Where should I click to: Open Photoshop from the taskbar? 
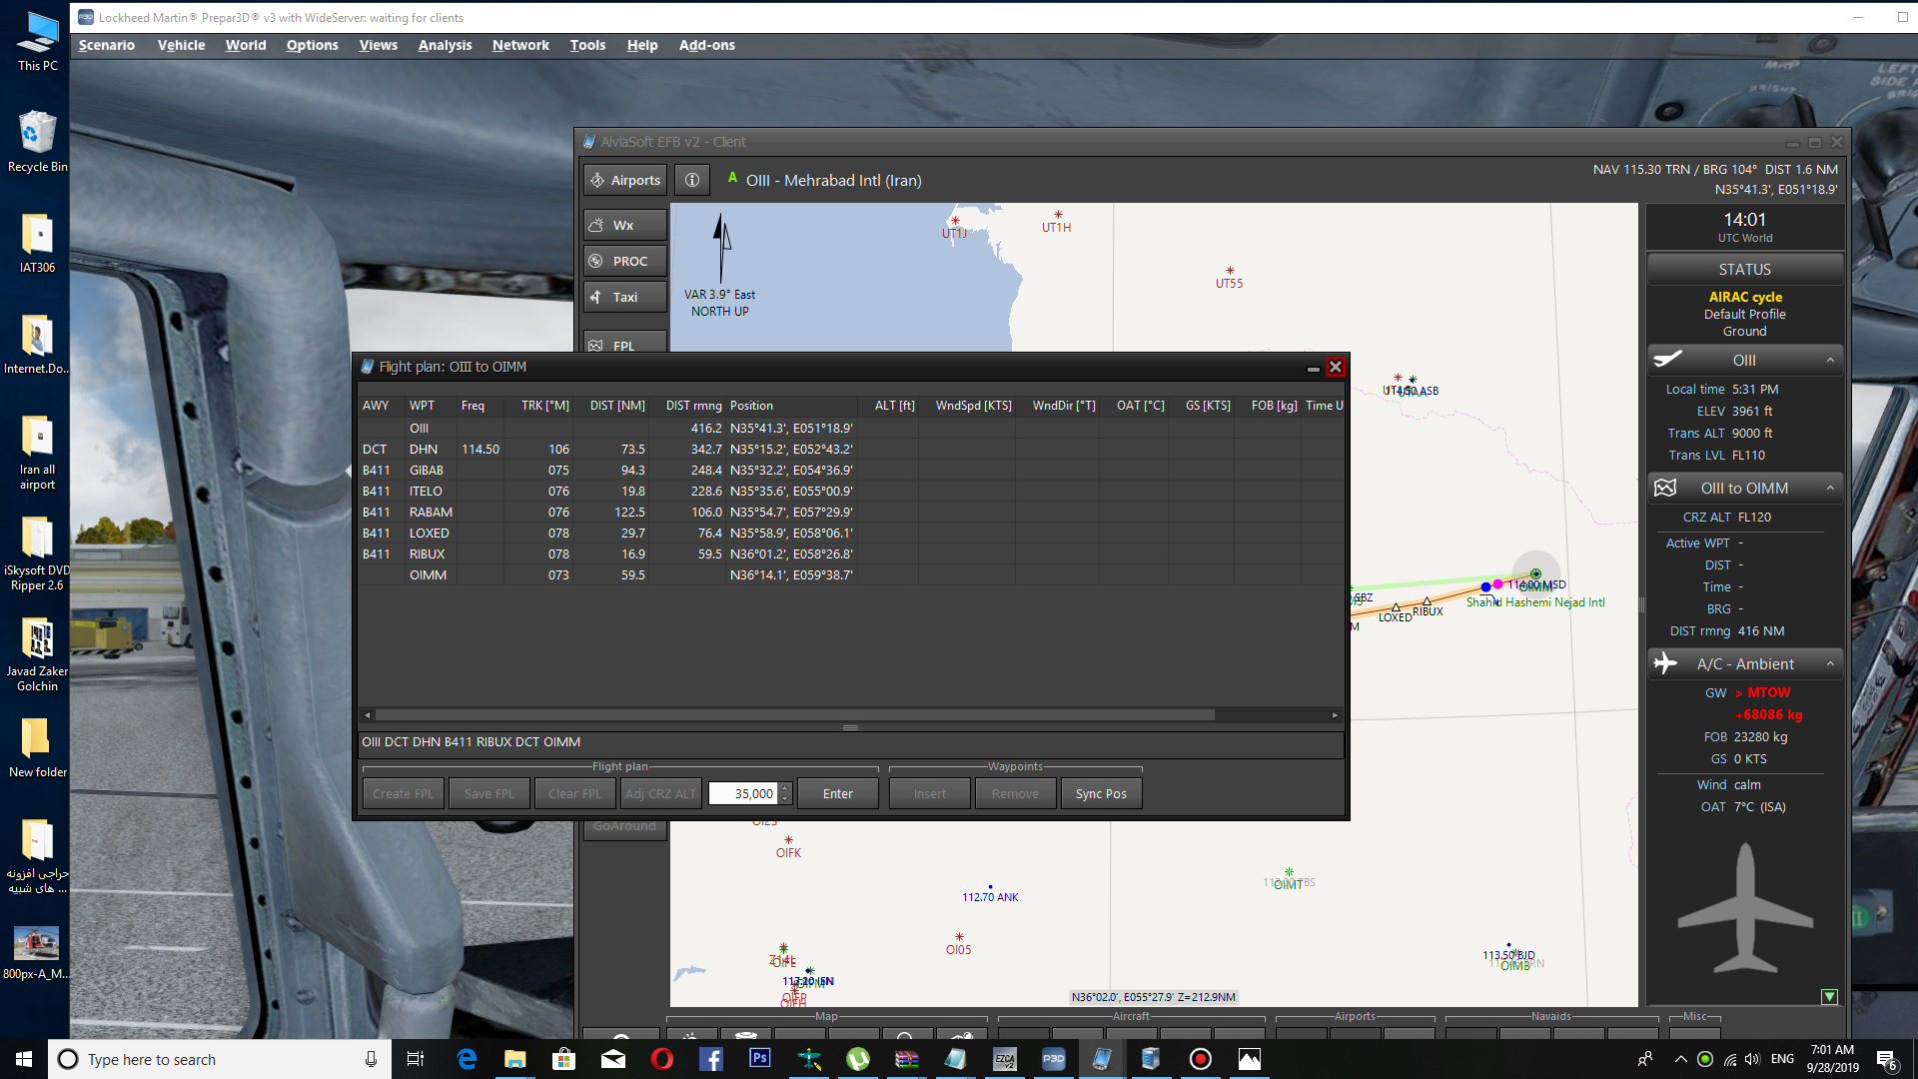pos(760,1059)
